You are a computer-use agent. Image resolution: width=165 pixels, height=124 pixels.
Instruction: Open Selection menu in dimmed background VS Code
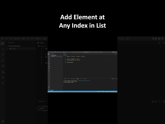17,38
